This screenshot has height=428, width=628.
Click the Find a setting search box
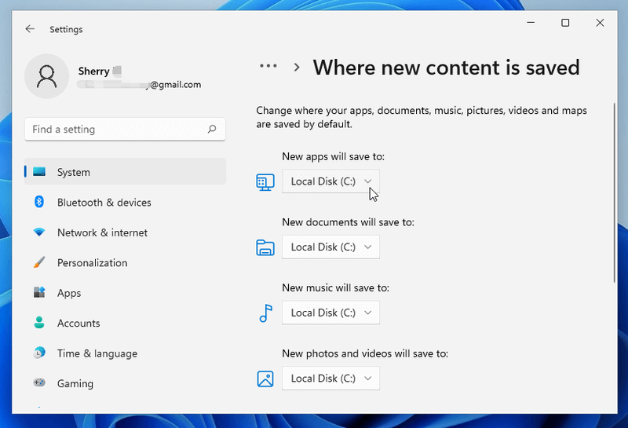125,129
